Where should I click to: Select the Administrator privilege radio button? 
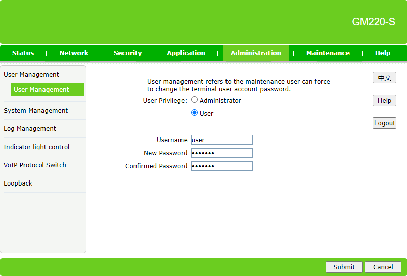194,100
